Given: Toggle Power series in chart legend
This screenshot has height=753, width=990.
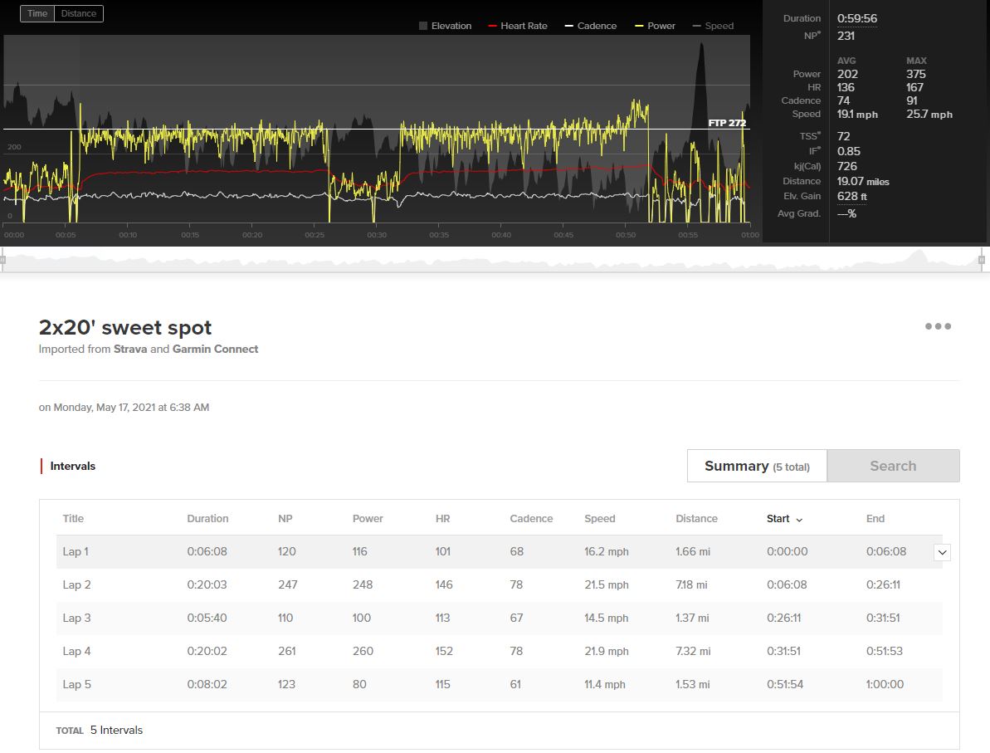Looking at the screenshot, I should (655, 26).
